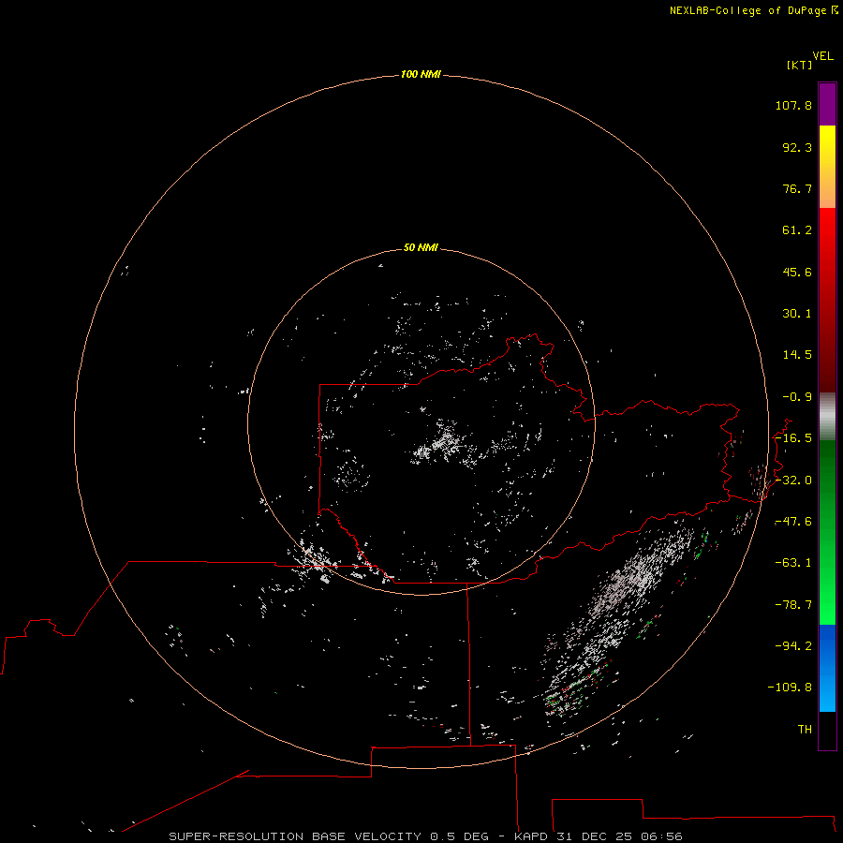Click the 107.8 velocity scale value
This screenshot has width=843, height=843.
click(x=793, y=105)
